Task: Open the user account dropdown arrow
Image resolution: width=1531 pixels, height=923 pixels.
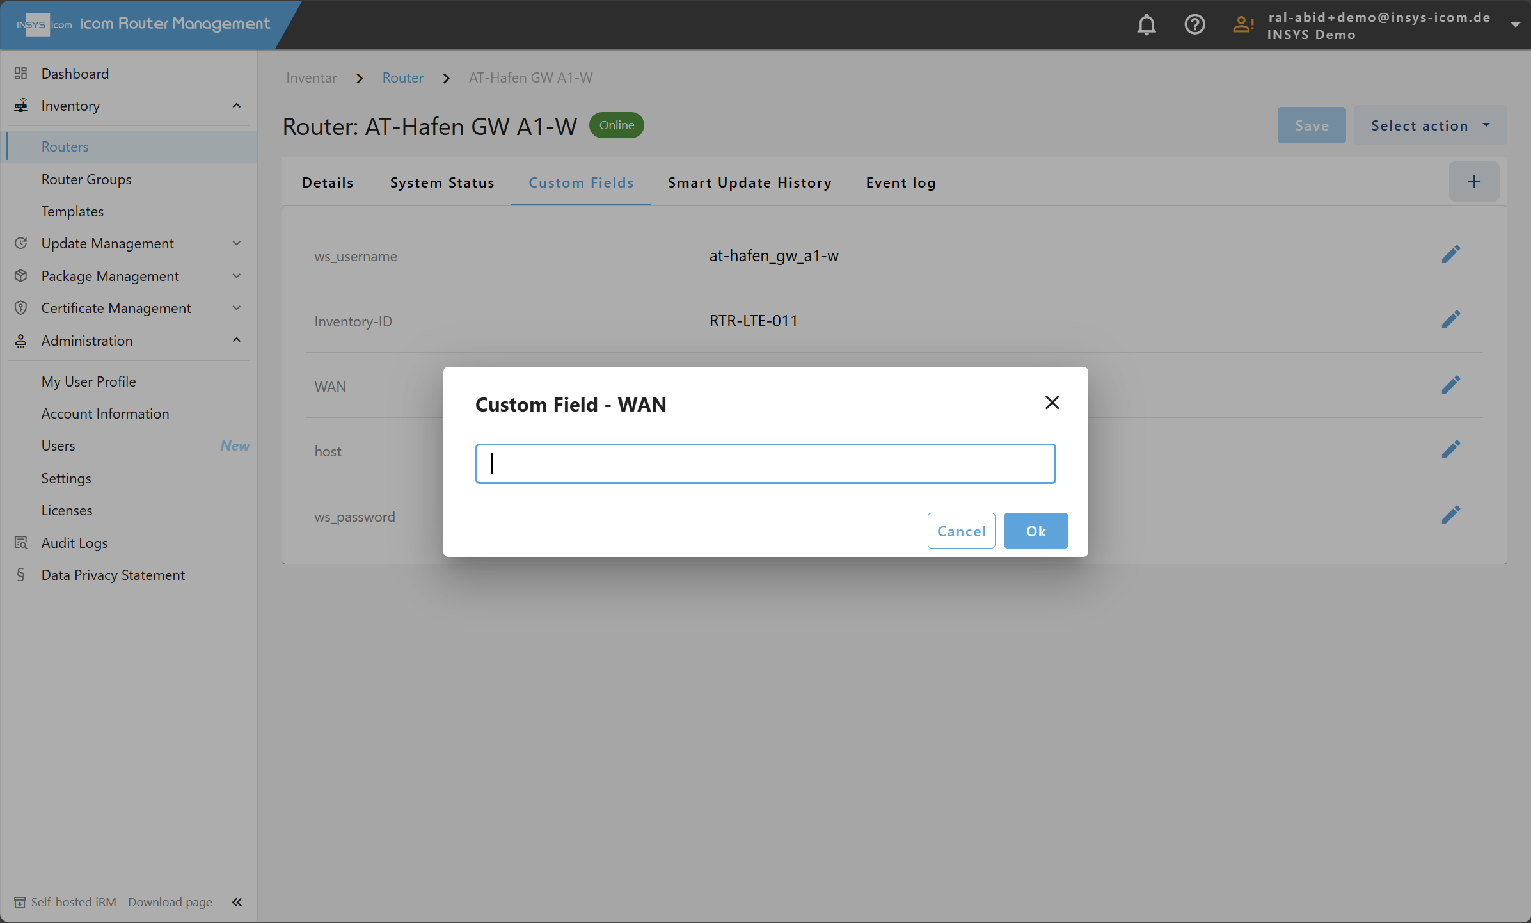Action: click(x=1515, y=25)
